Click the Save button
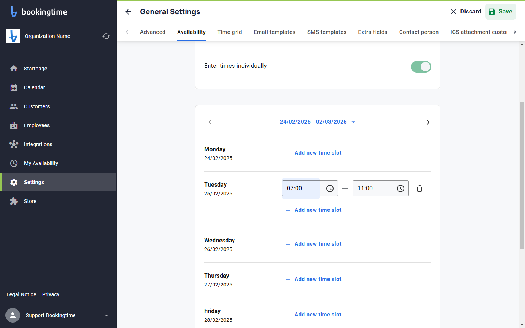 [x=501, y=12]
